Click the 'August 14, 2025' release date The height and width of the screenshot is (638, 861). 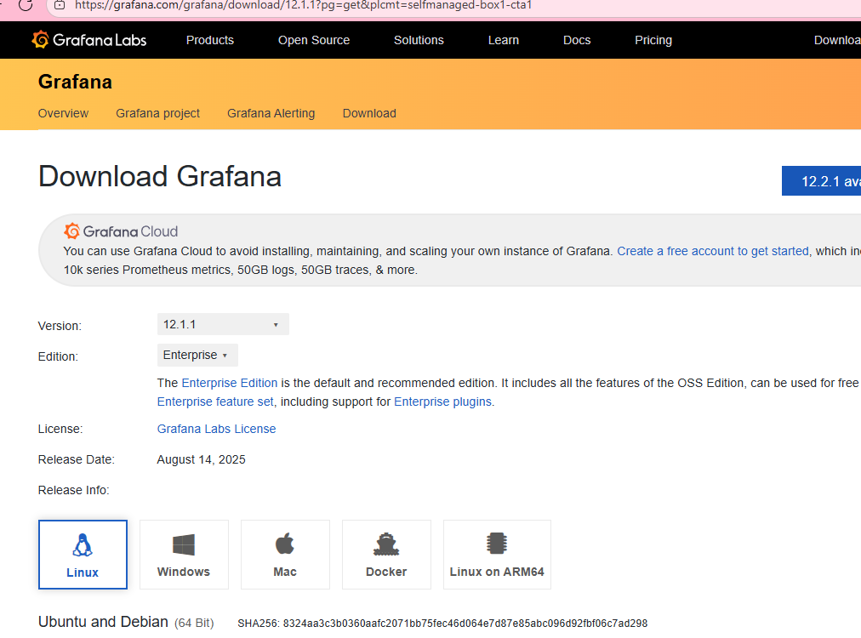201,459
